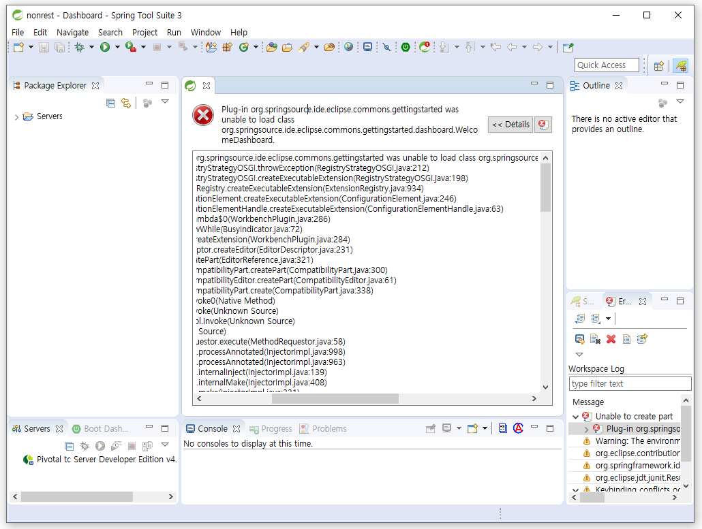Image resolution: width=702 pixels, height=529 pixels.
Task: Click the red X Delete Log icon
Action: [611, 339]
